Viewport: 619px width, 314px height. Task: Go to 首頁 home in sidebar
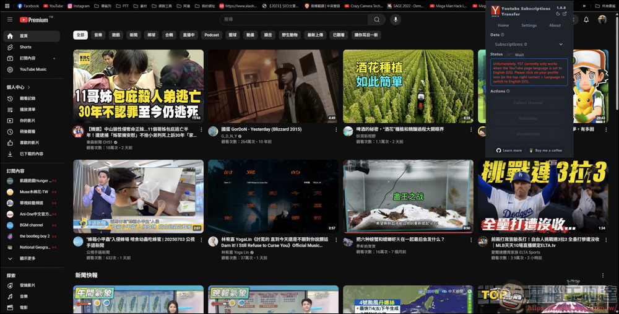click(32, 36)
